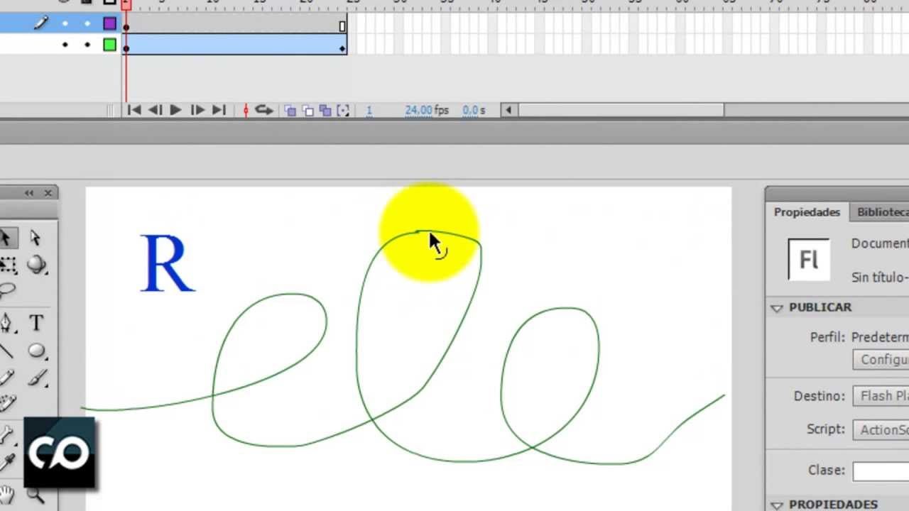The image size is (909, 511).
Task: Open the Destino dropdown
Action: pyautogui.click(x=881, y=396)
